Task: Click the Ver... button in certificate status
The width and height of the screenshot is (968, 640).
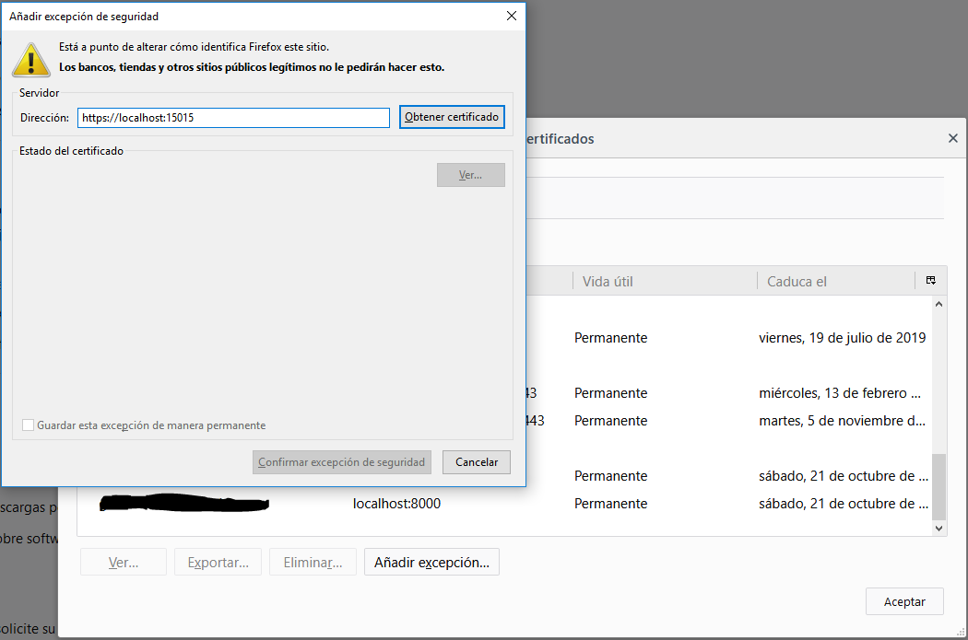Action: (470, 175)
